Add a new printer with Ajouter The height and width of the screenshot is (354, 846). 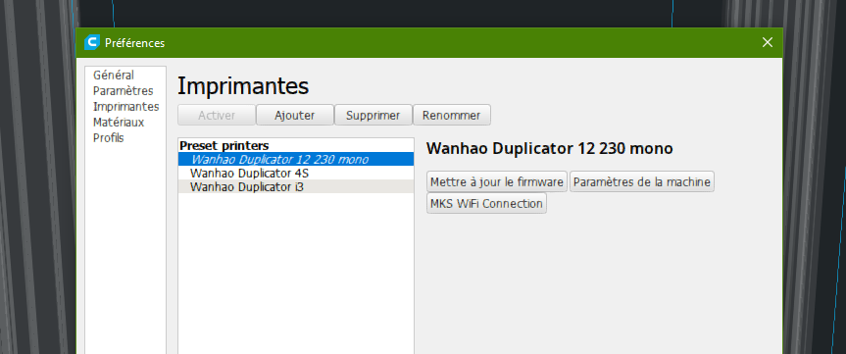tap(295, 115)
